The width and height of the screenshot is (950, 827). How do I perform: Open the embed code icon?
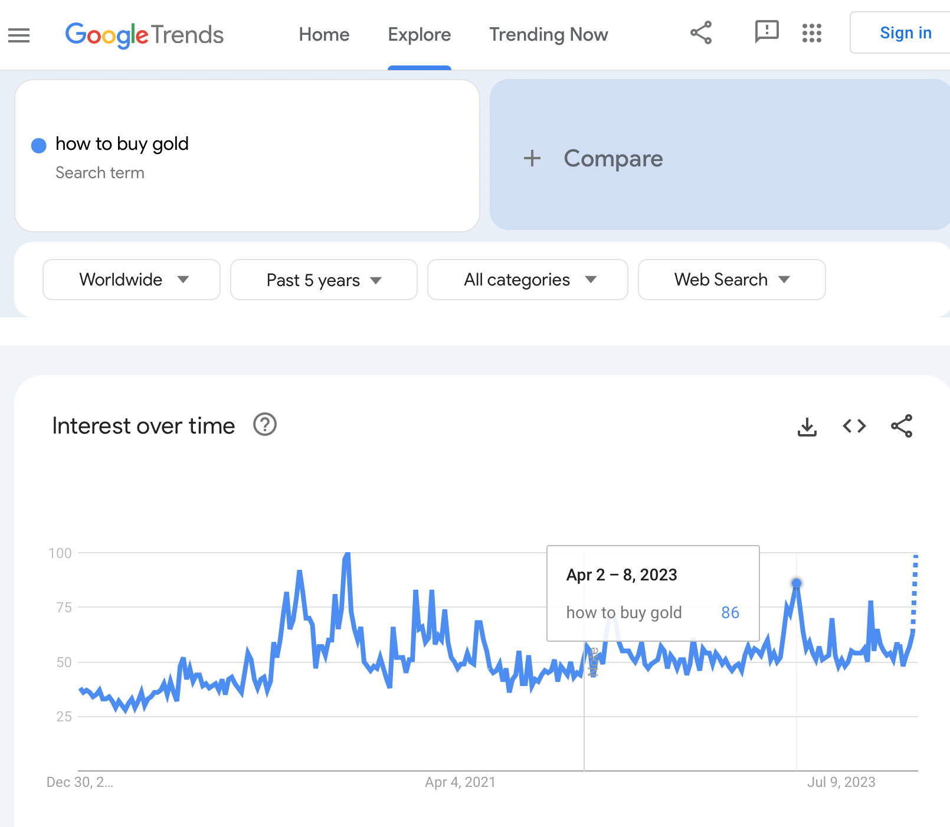(854, 426)
